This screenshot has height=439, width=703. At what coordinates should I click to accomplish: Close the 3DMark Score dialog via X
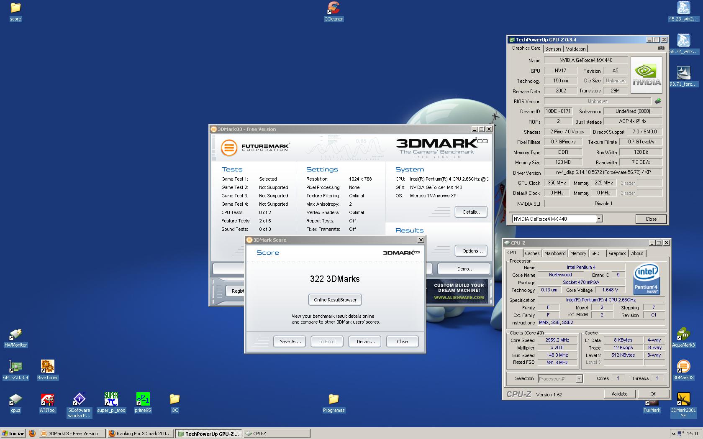tap(421, 240)
